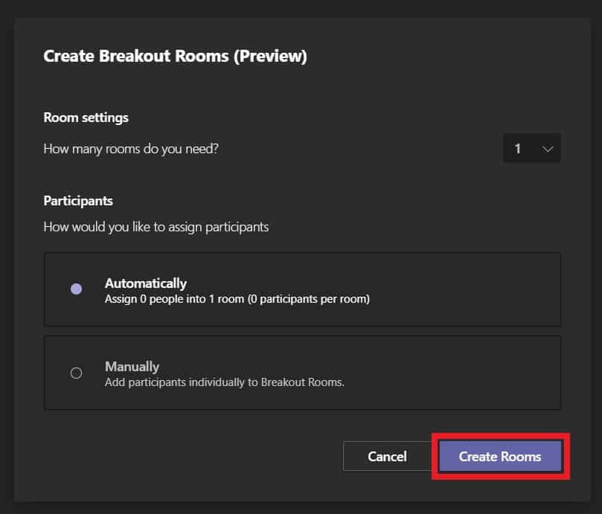Click 'How many rooms do you need?' text
Viewport: 602px width, 514px height.
point(131,149)
